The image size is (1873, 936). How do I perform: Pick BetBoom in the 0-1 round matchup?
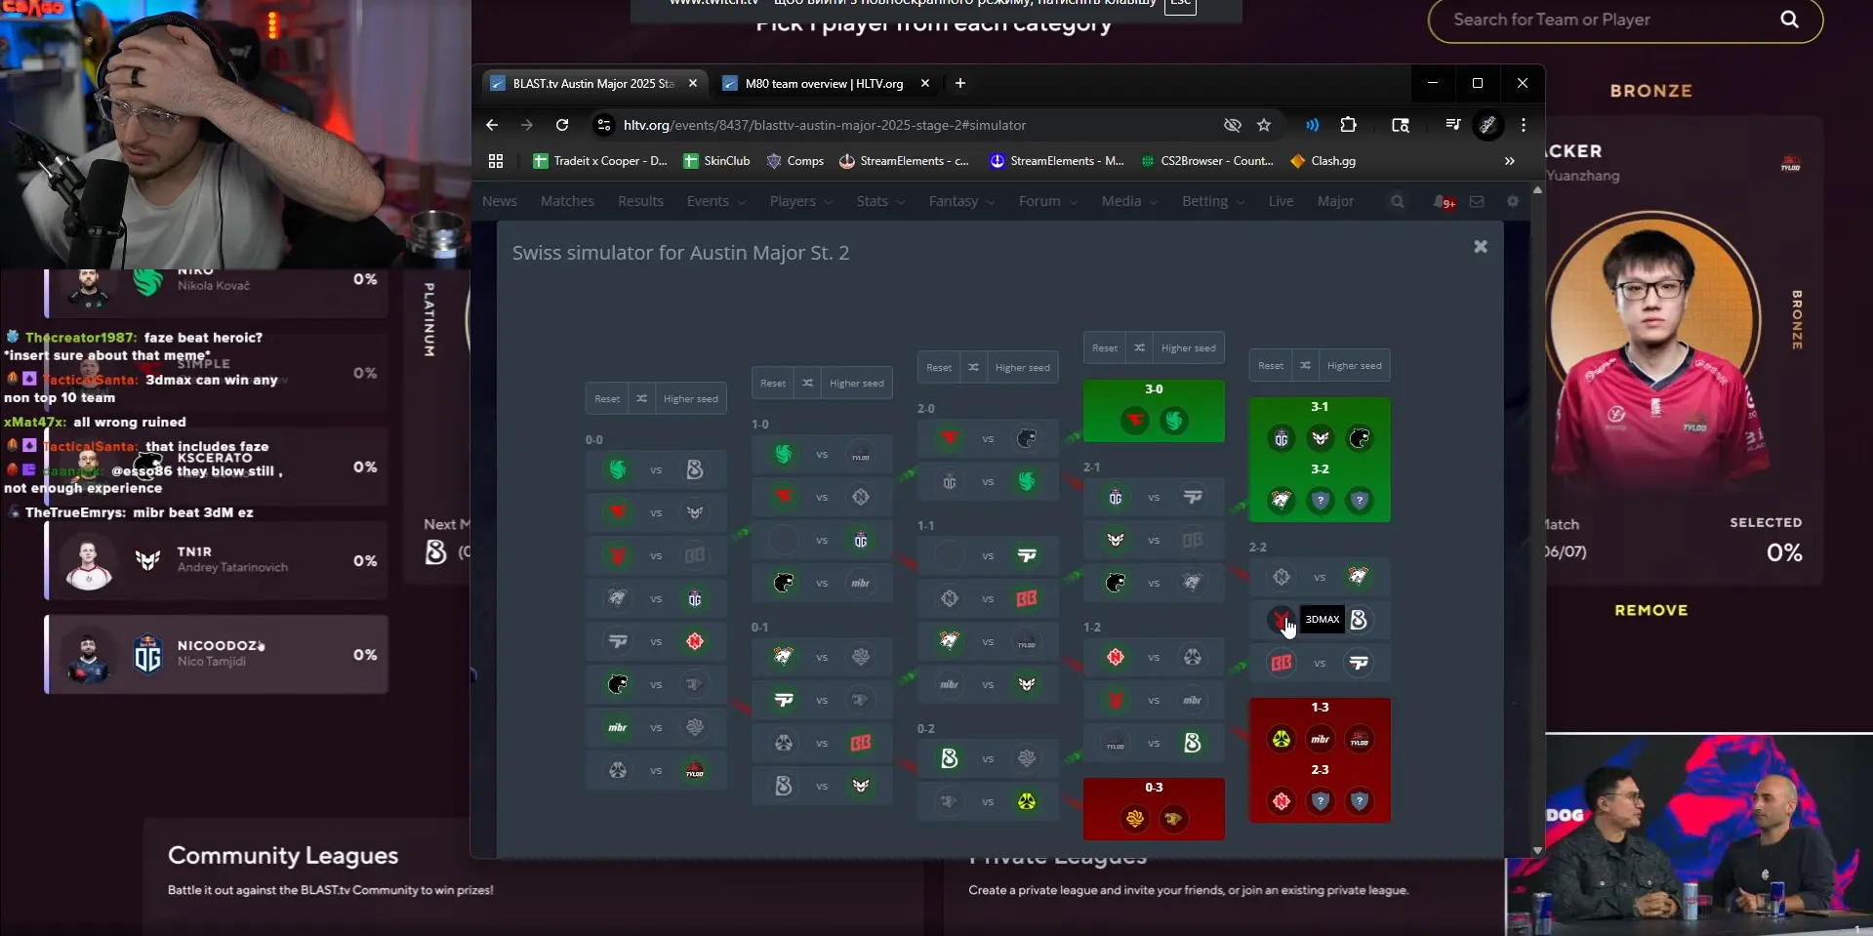861,743
